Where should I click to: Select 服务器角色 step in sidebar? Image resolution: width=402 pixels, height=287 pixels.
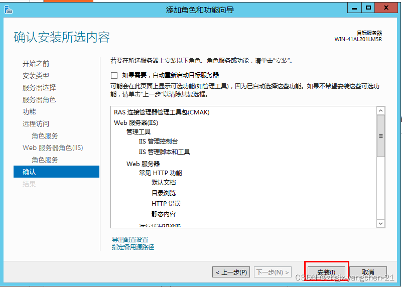(39, 99)
